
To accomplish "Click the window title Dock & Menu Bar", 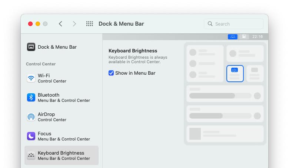I will tap(121, 24).
